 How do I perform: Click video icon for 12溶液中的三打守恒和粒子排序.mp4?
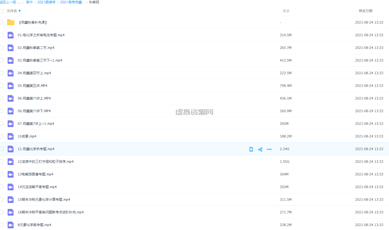point(11,161)
